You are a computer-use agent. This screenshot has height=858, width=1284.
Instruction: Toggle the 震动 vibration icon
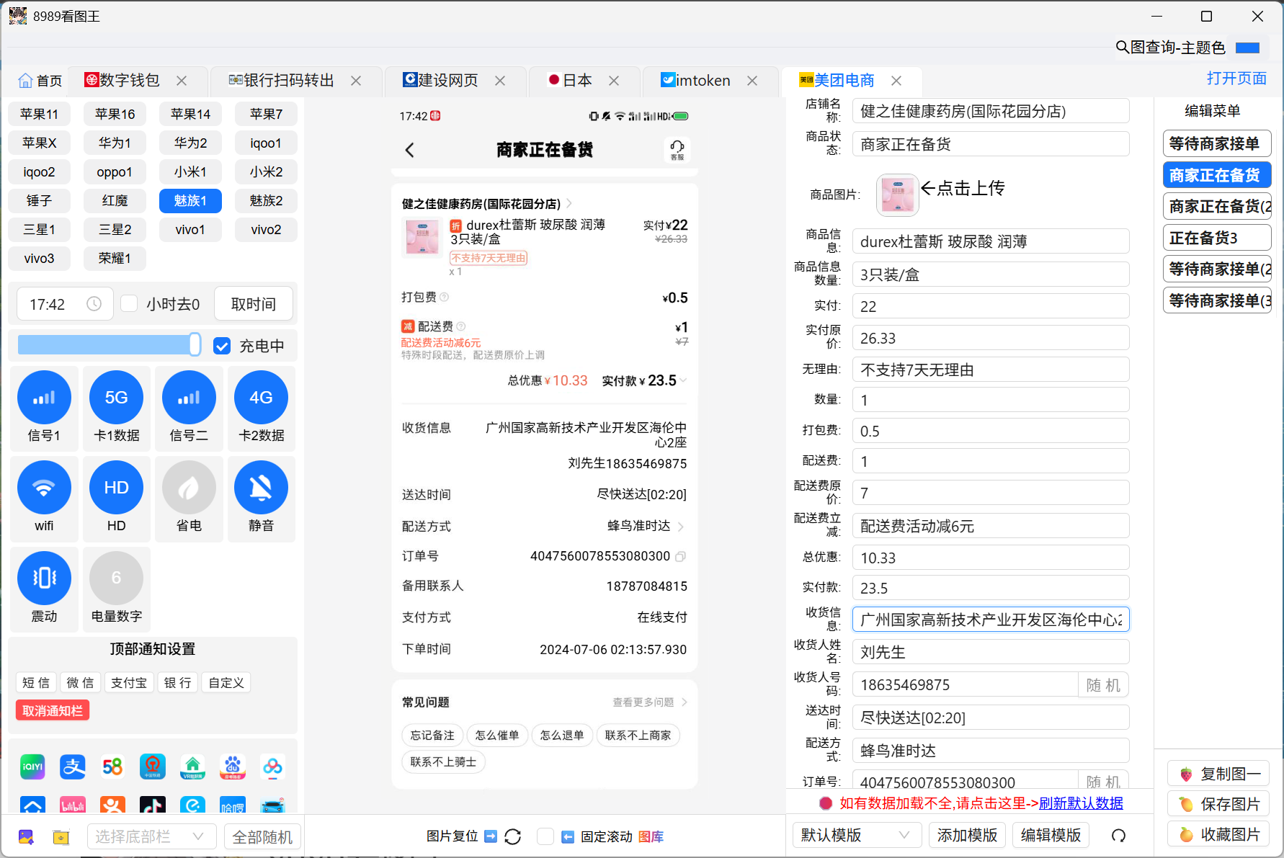coord(44,578)
